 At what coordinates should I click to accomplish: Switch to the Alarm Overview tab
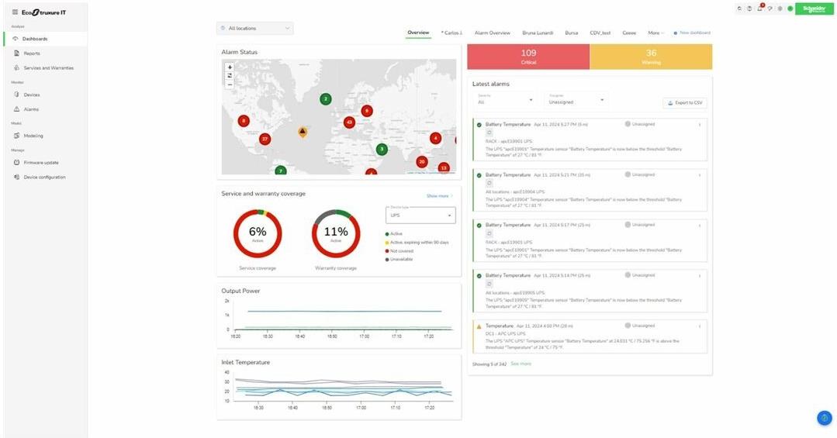[x=492, y=33]
